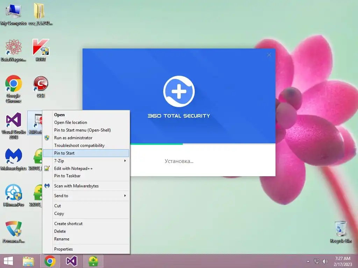Select Troubleshoot compatibility

click(x=86, y=146)
